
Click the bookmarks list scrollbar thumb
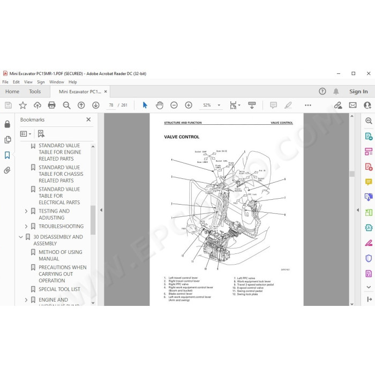click(93, 220)
